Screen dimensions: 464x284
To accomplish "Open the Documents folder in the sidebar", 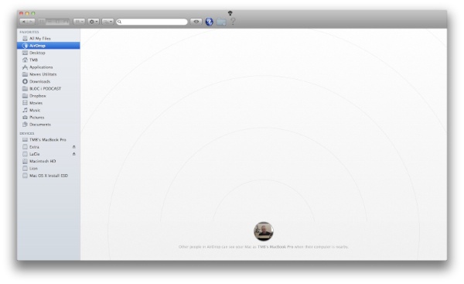I will pos(48,125).
